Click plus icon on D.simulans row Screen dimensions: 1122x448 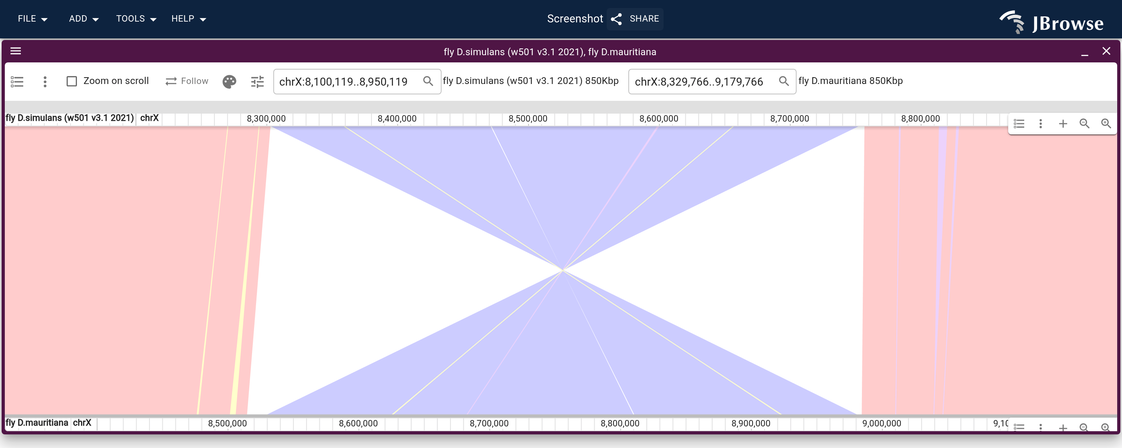coord(1063,124)
